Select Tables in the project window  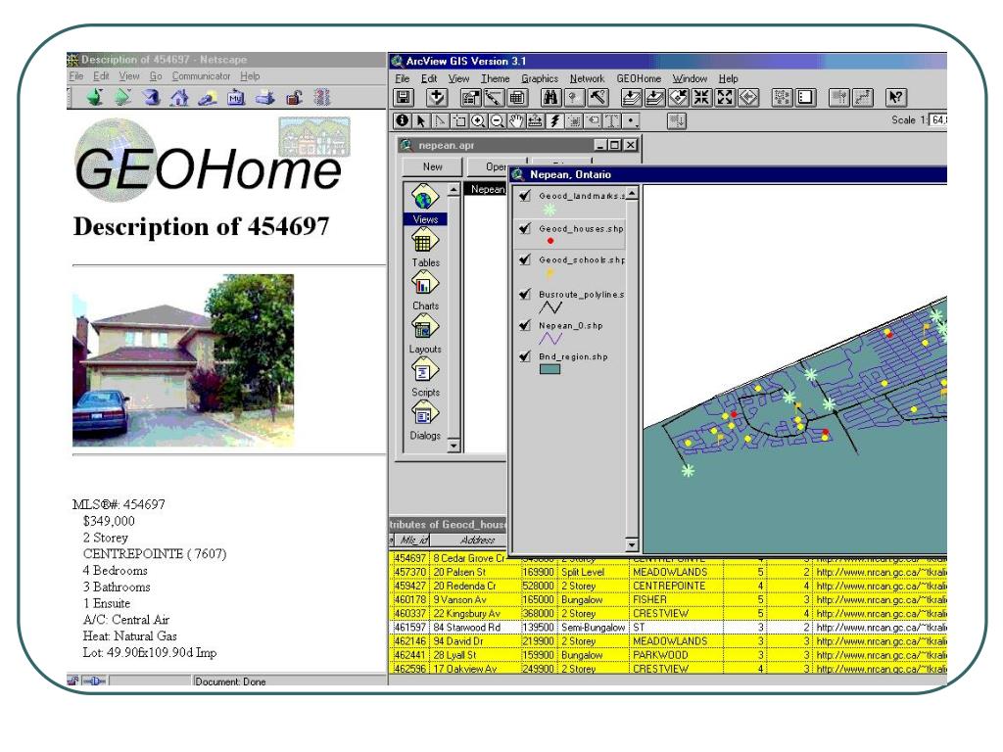click(x=425, y=248)
